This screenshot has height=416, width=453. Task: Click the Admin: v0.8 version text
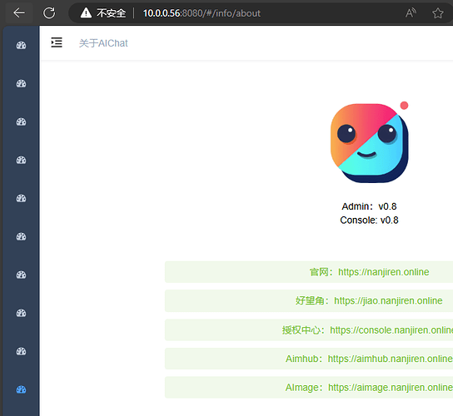[369, 206]
